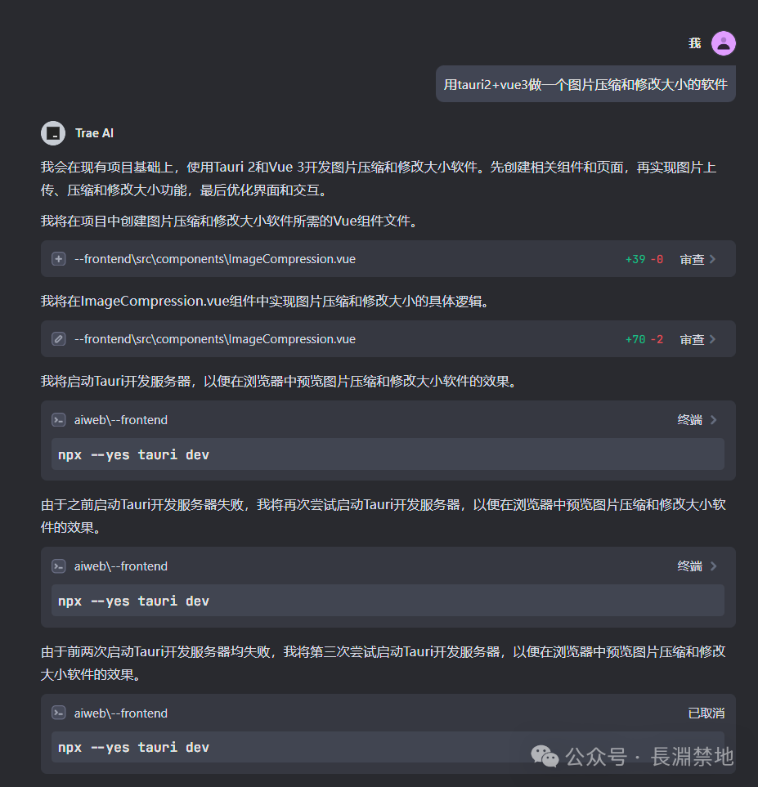The width and height of the screenshot is (758, 787).
Task: Click the user message bubble about tauri2+vue3
Action: [585, 84]
